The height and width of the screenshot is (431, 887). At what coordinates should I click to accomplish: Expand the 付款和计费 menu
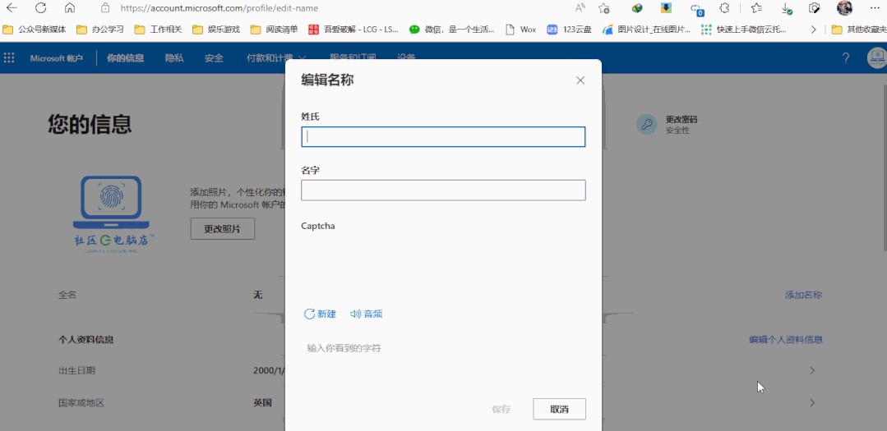pyautogui.click(x=276, y=58)
